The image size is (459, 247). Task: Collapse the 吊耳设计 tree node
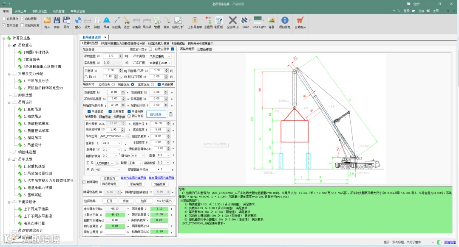tap(9, 102)
